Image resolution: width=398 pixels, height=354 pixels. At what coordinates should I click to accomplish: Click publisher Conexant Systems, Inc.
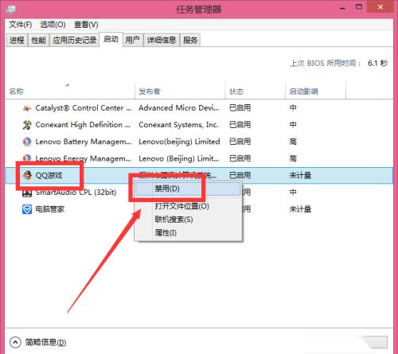coord(178,125)
